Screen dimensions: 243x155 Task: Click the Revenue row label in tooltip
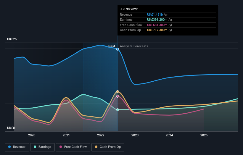tap(126, 14)
